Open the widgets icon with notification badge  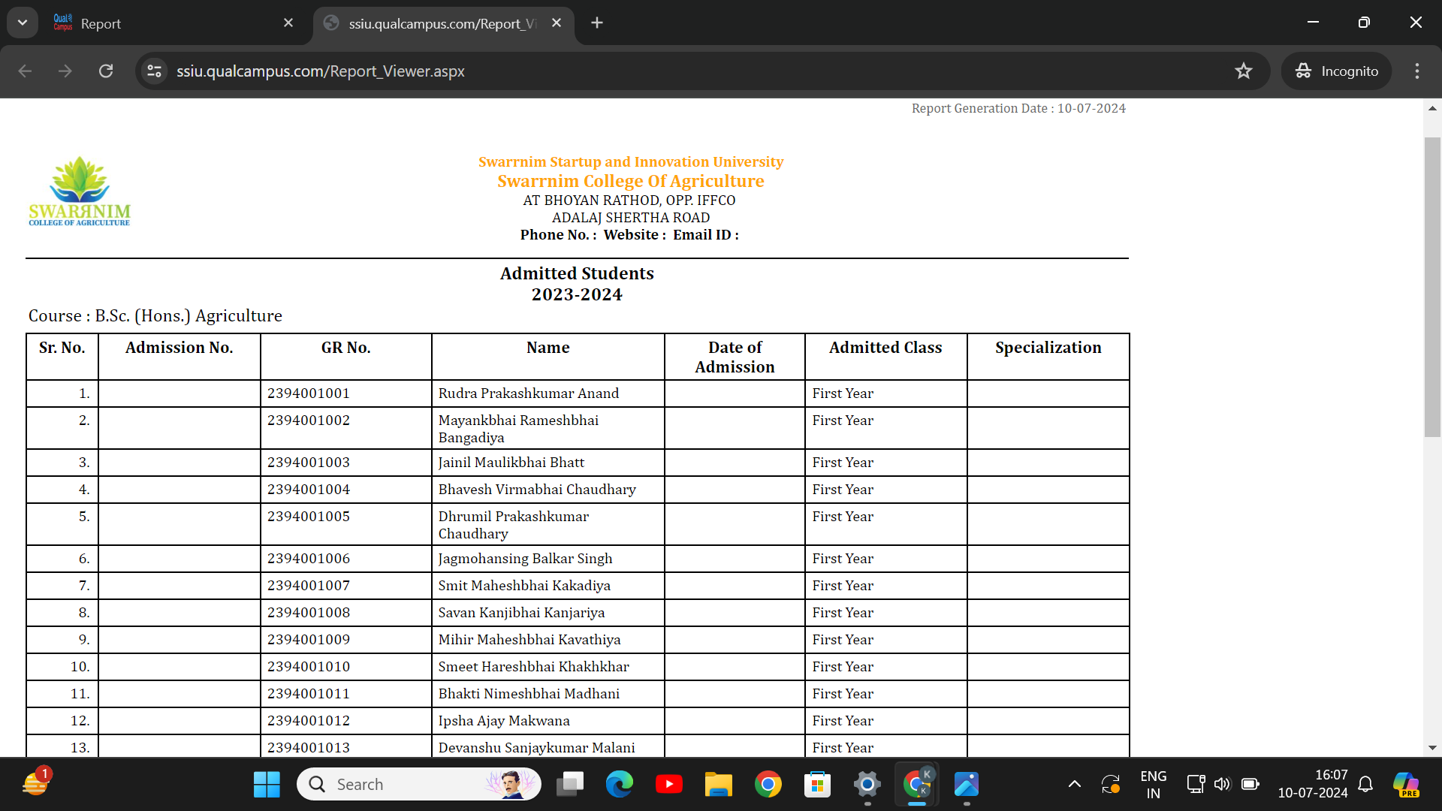36,783
